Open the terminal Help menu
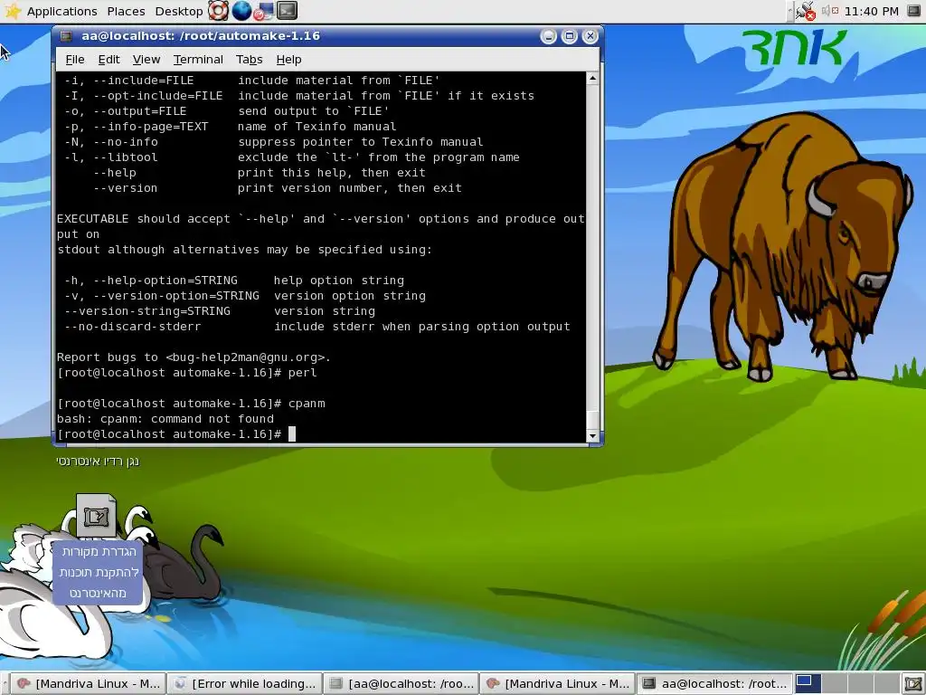Image resolution: width=926 pixels, height=695 pixels. click(x=288, y=59)
